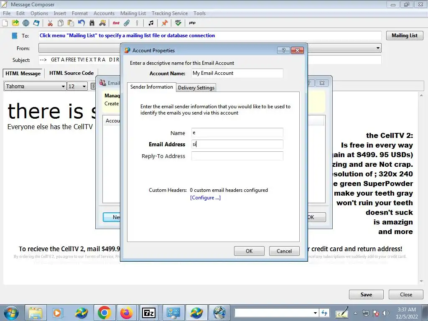Click the music note toolbar icon
This screenshot has width=428, height=321.
tap(150, 23)
